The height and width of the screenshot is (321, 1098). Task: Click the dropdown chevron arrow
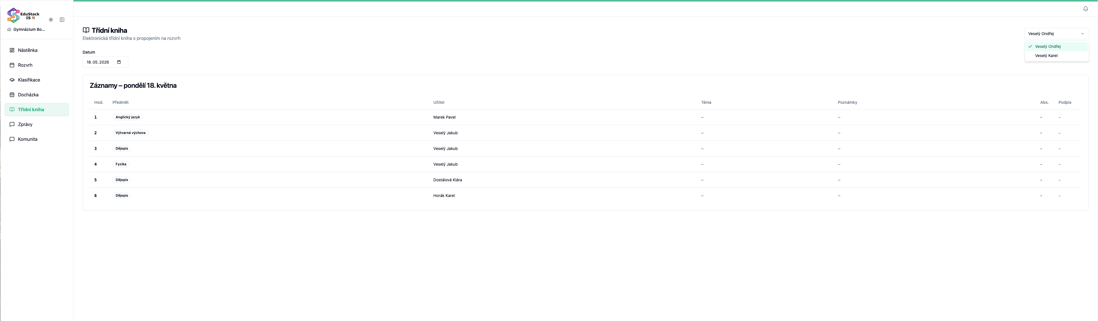(1082, 34)
